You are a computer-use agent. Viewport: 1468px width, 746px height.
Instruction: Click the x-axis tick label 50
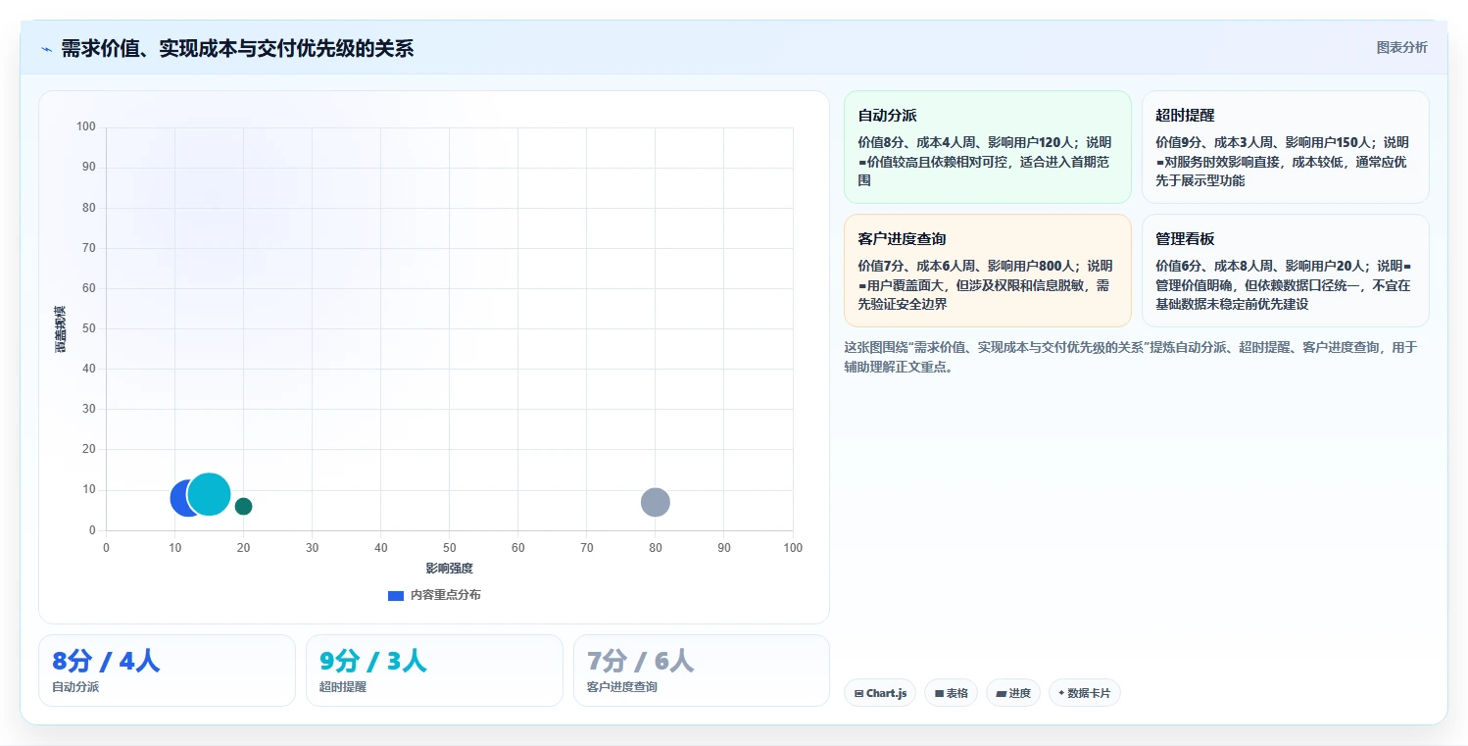450,548
